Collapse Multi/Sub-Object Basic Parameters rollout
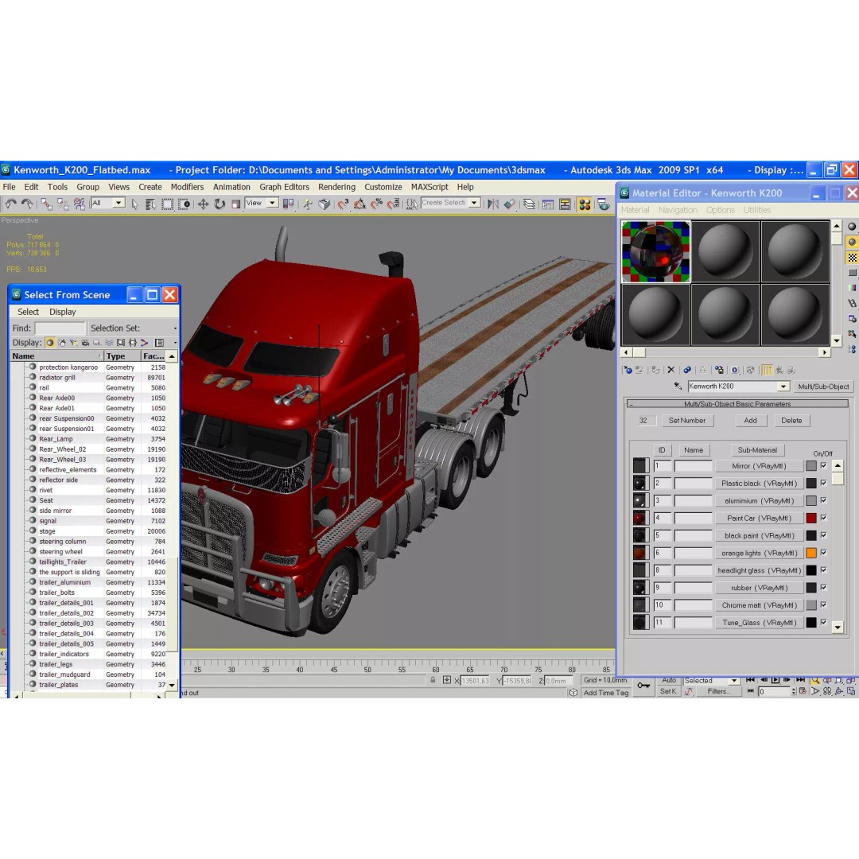Image resolution: width=859 pixels, height=859 pixels. [x=737, y=404]
